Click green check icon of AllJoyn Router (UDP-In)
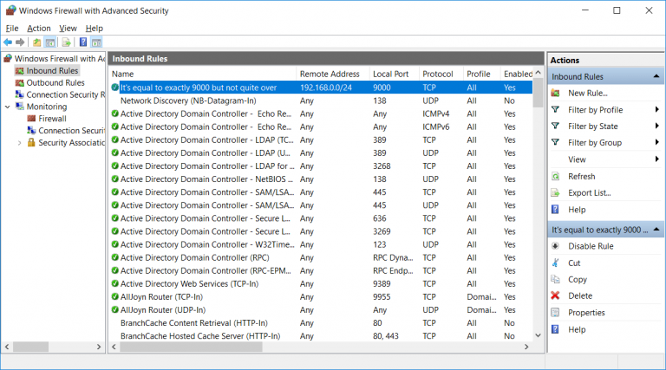 coord(114,309)
